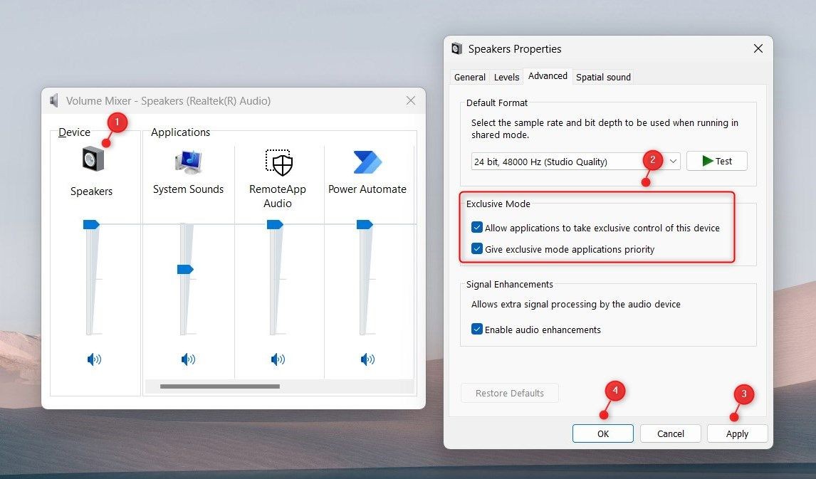
Task: Click the Volume Mixer title bar speaker icon
Action: pos(54,100)
